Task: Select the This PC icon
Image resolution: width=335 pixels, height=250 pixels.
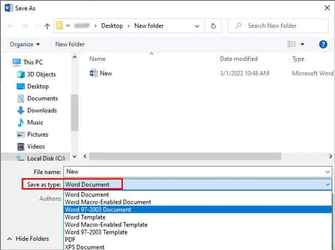Action: [x=17, y=62]
